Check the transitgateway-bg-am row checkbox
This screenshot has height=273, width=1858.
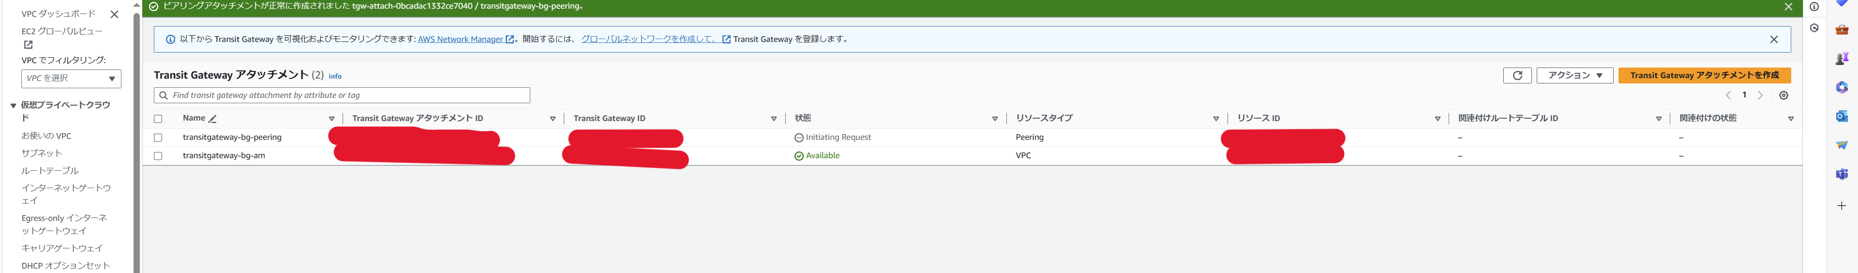pyautogui.click(x=158, y=156)
